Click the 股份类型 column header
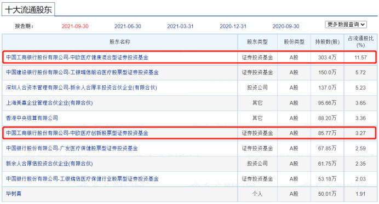Image resolution: width=379 pixels, height=204 pixels. [x=294, y=42]
